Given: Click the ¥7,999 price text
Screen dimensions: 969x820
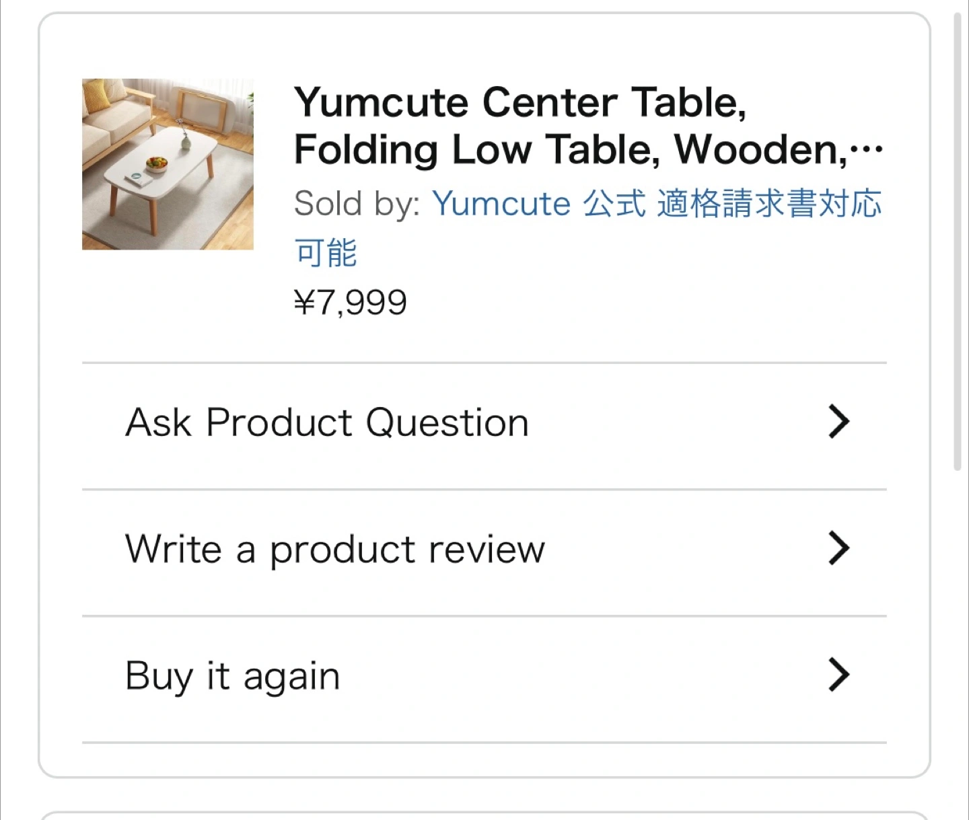Looking at the screenshot, I should [351, 302].
